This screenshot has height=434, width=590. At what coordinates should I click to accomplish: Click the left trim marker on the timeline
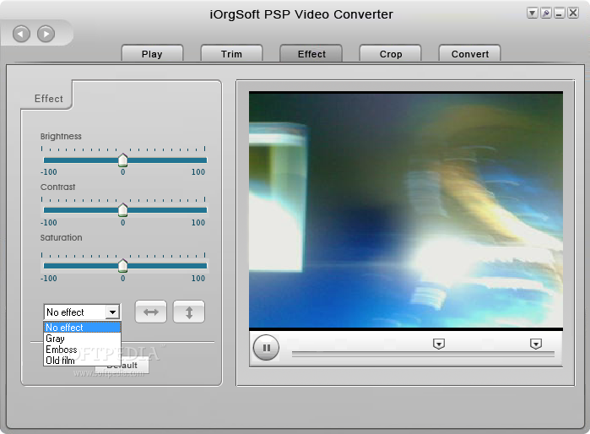439,344
